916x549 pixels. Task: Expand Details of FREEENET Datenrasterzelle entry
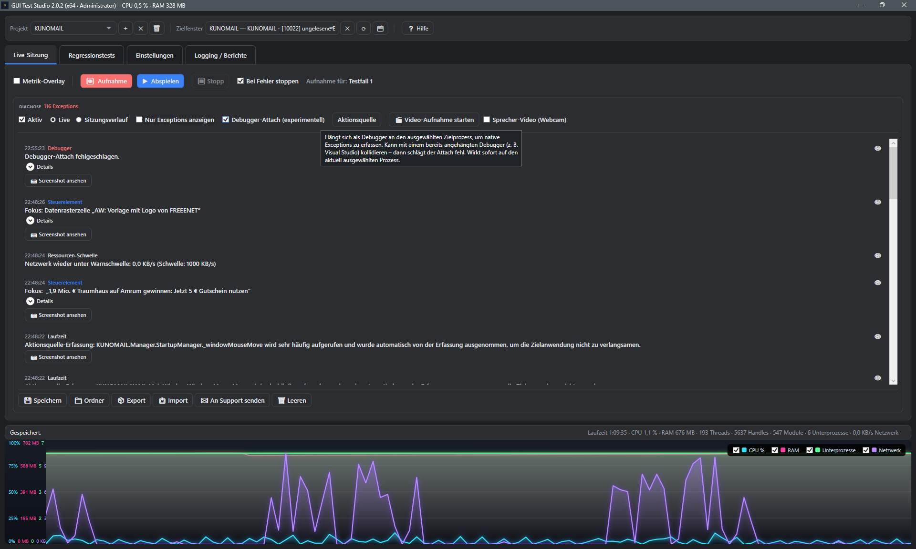tap(40, 221)
